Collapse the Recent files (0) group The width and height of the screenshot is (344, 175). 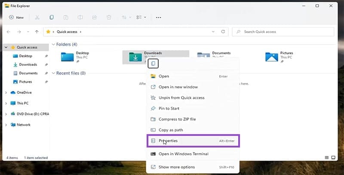[53, 73]
